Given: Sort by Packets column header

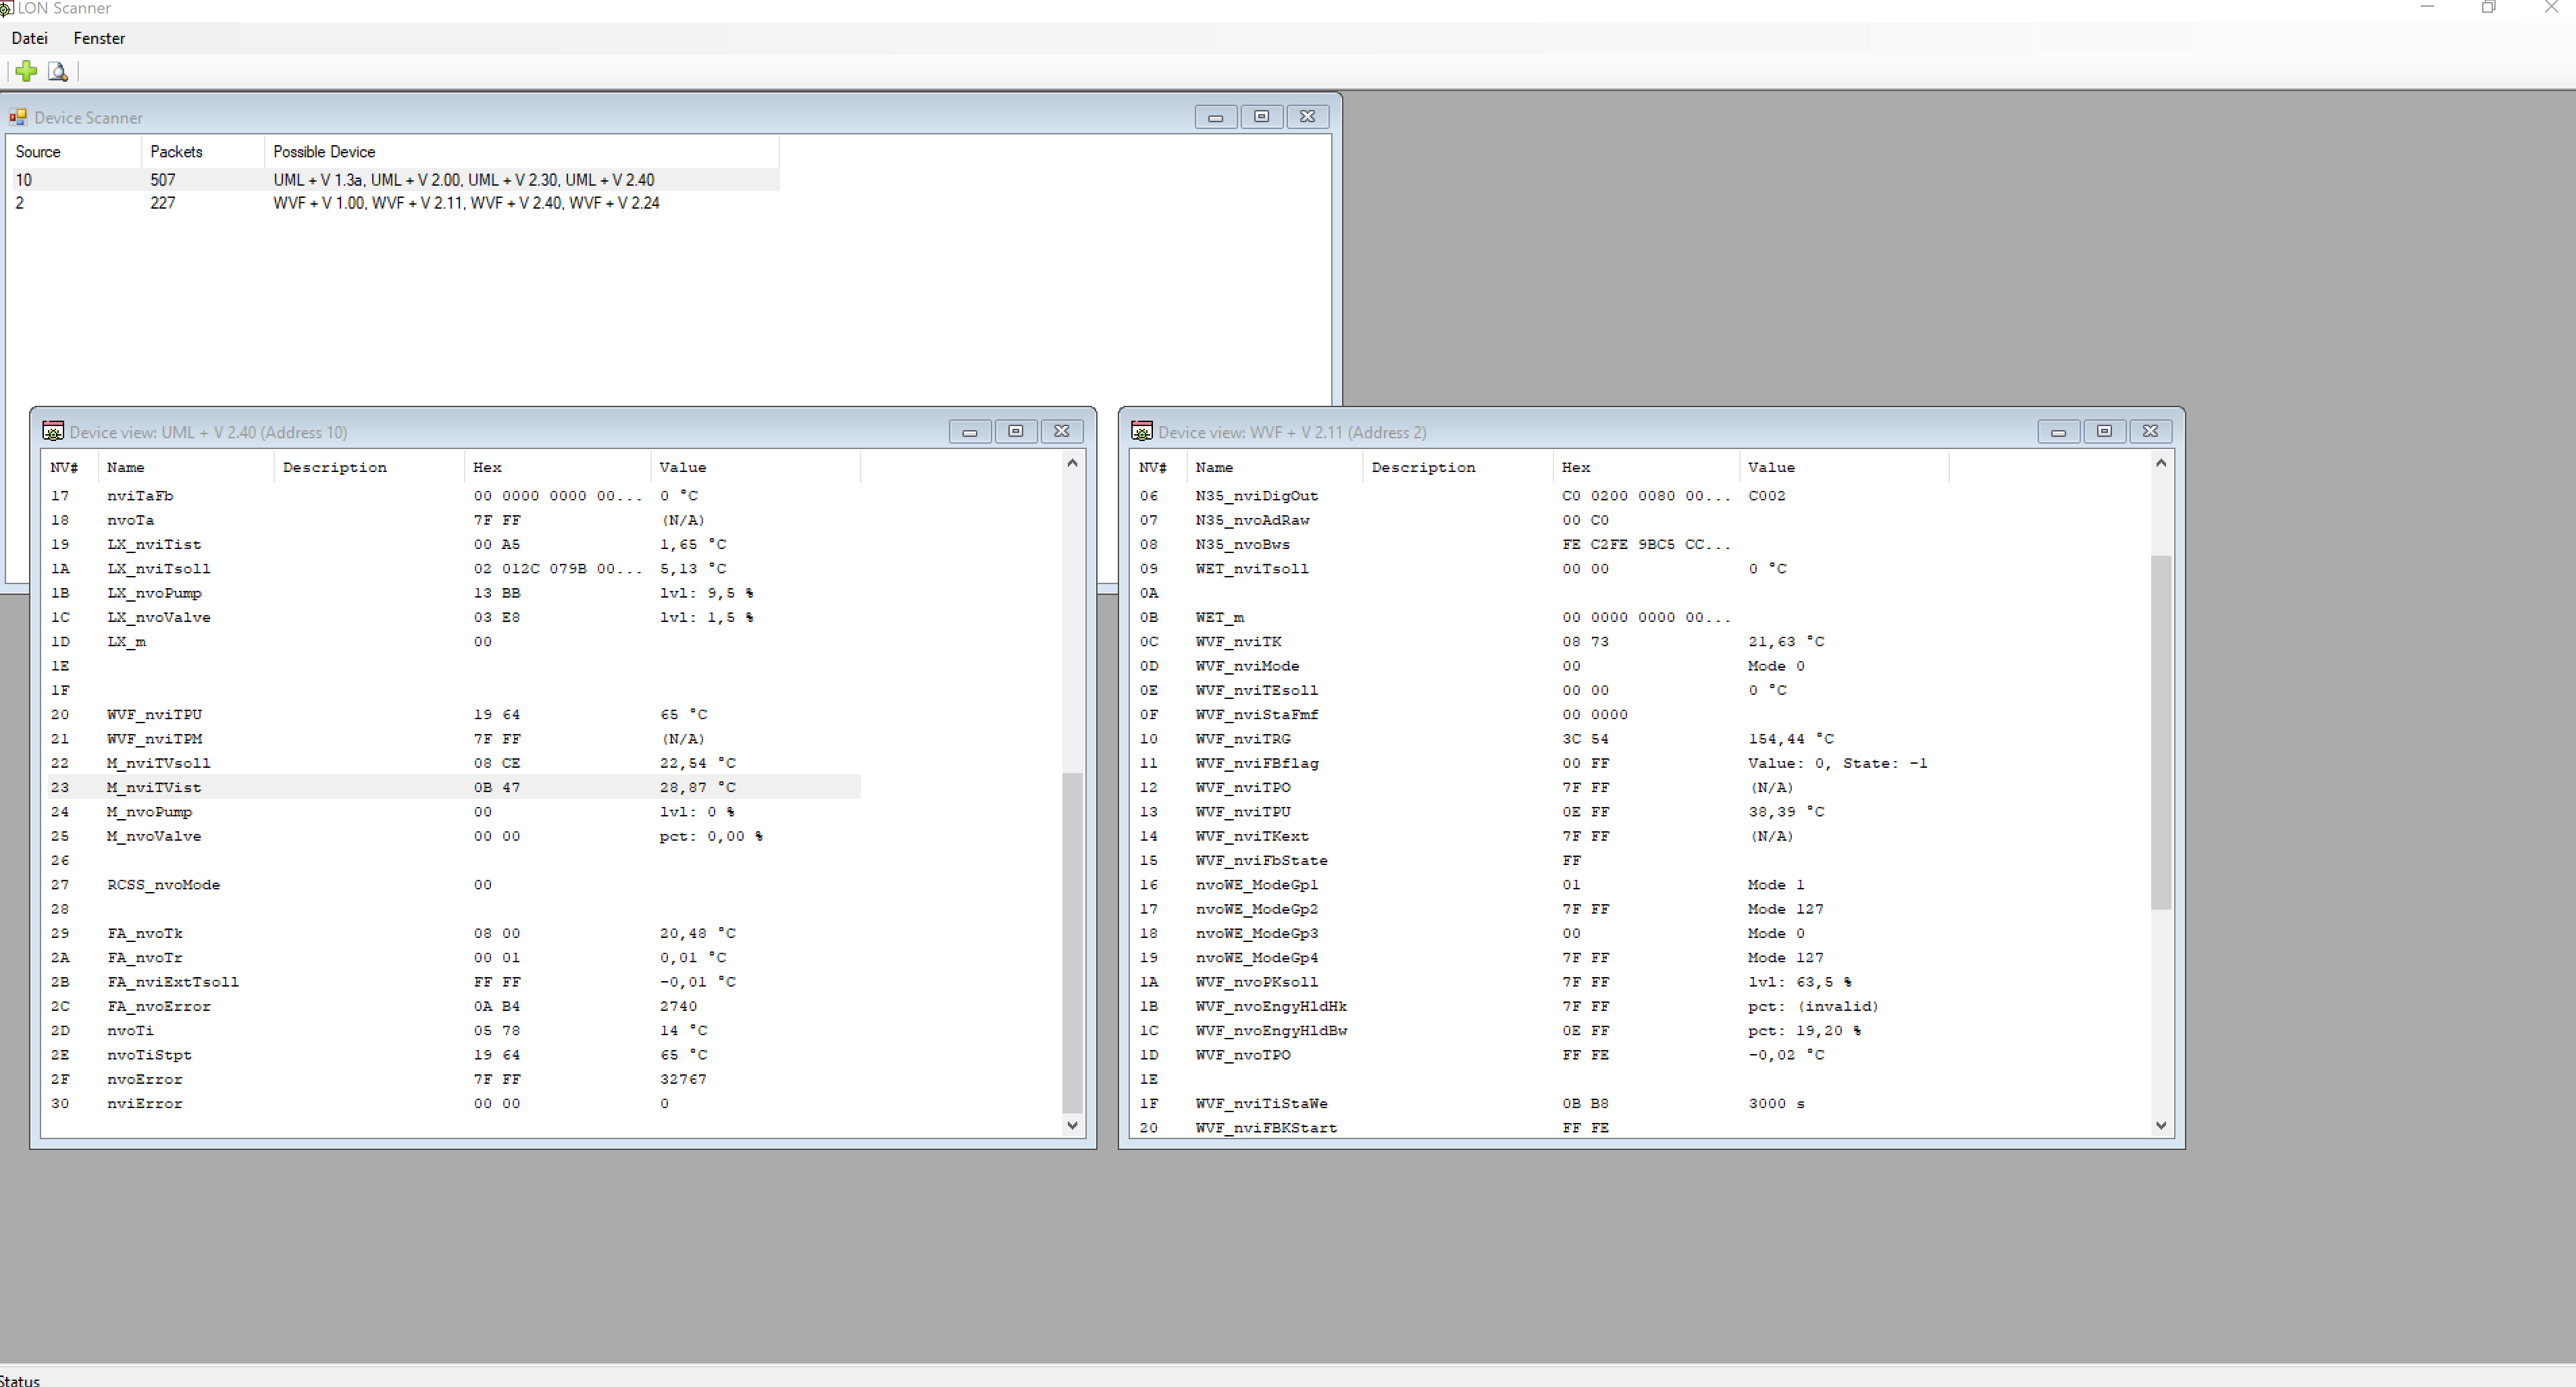Looking at the screenshot, I should coord(203,152).
